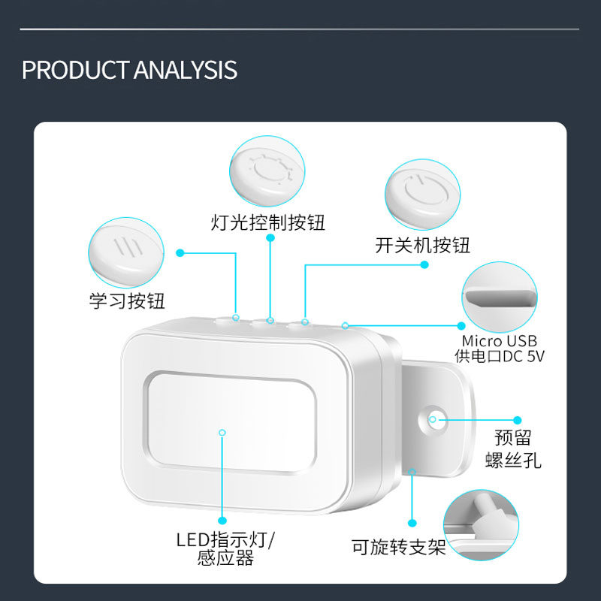Select the 开关机按钮 label
601x601 pixels.
coord(422,246)
